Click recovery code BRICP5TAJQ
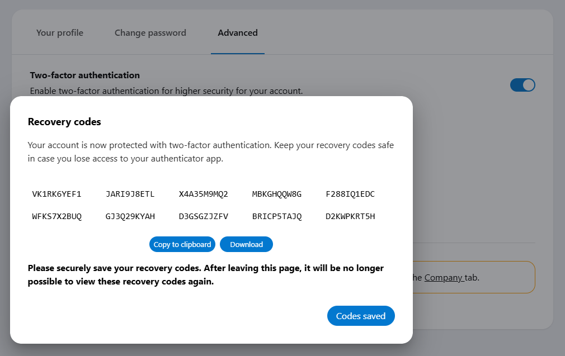565x356 pixels. pyautogui.click(x=277, y=216)
